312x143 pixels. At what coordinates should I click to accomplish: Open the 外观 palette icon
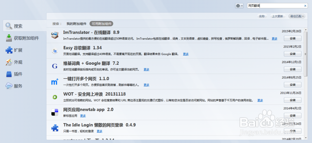click(x=9, y=62)
